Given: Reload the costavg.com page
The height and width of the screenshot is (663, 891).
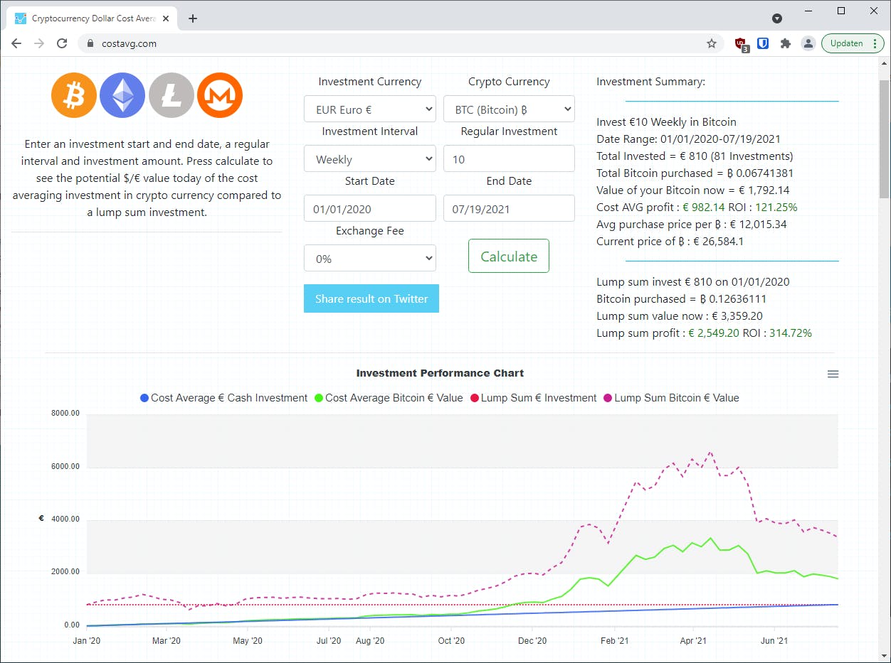Looking at the screenshot, I should tap(62, 43).
